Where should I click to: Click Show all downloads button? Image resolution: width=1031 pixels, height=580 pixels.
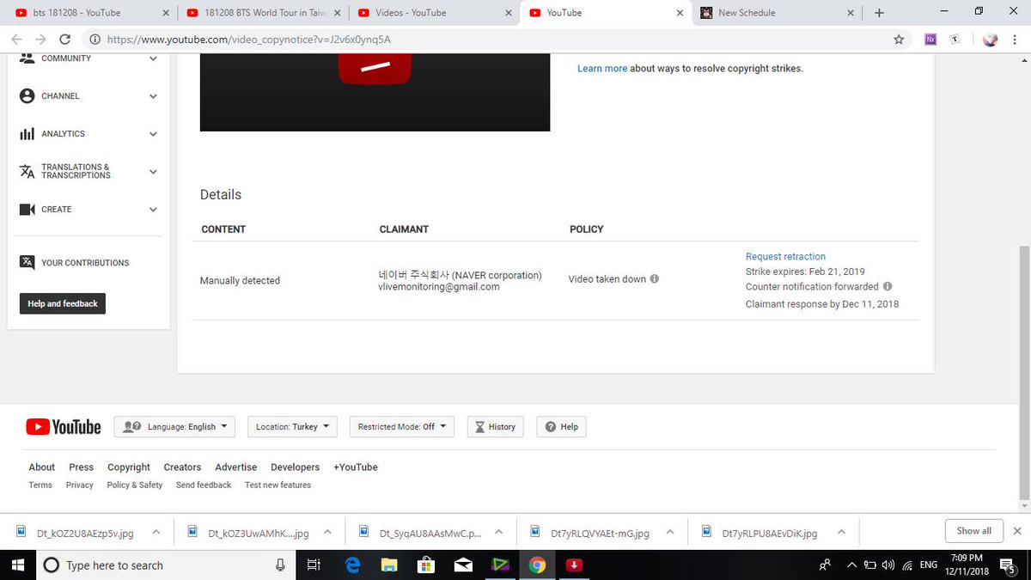coord(973,531)
